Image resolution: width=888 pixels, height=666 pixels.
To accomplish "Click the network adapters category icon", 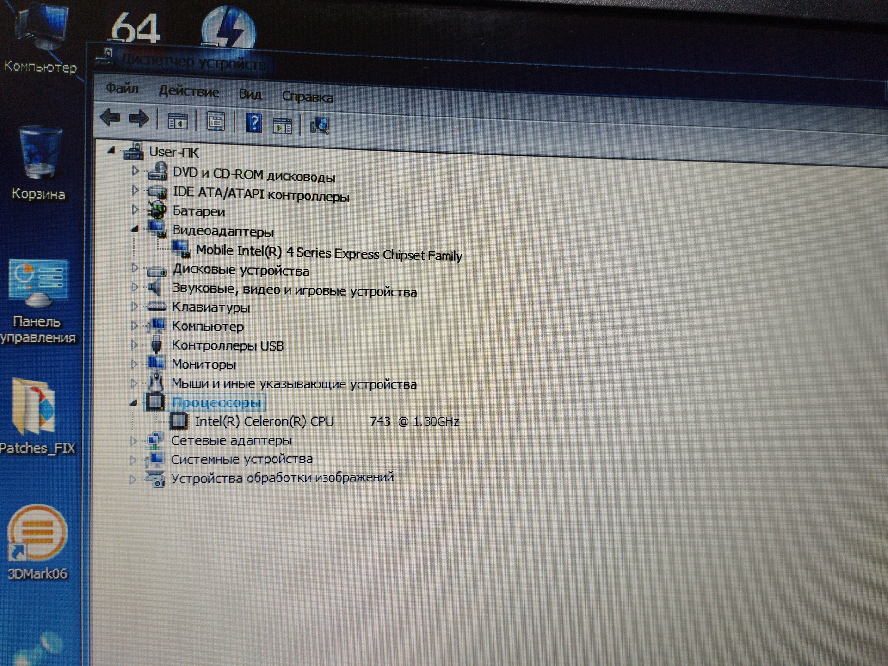I will pyautogui.click(x=154, y=440).
